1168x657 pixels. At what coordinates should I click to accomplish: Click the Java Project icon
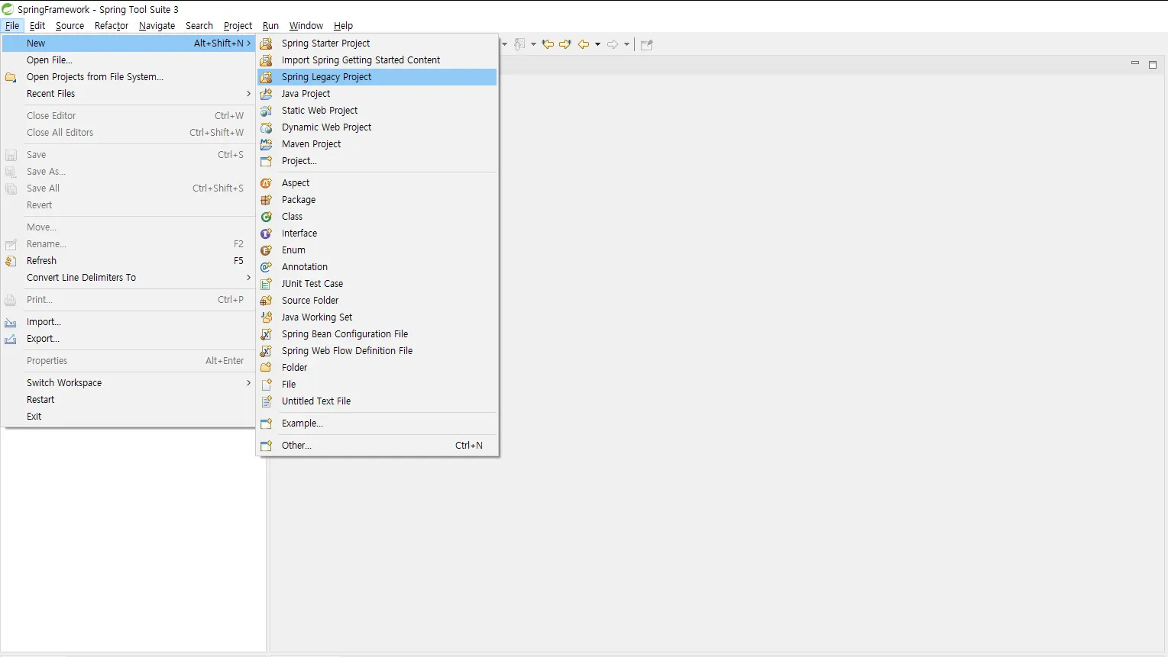point(266,94)
